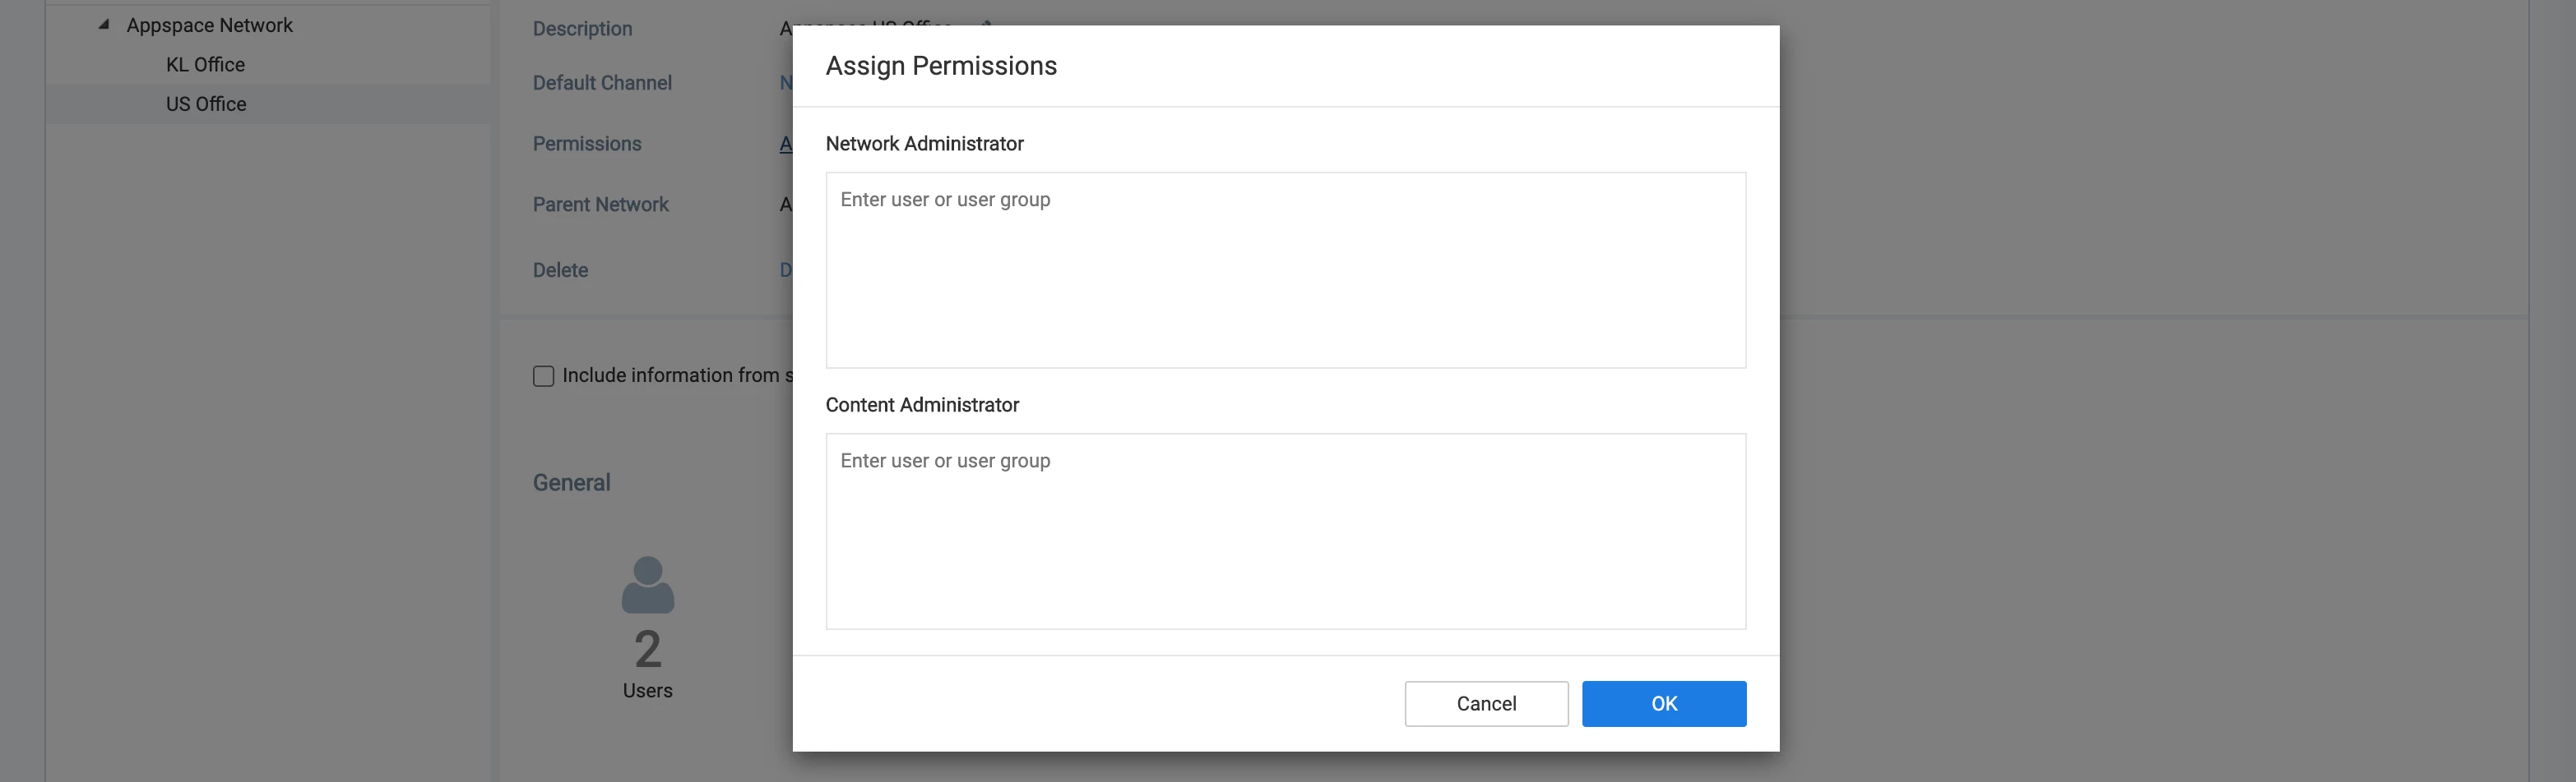Click the partially hidden Default Channel link
This screenshot has height=782, width=2576.
(785, 83)
